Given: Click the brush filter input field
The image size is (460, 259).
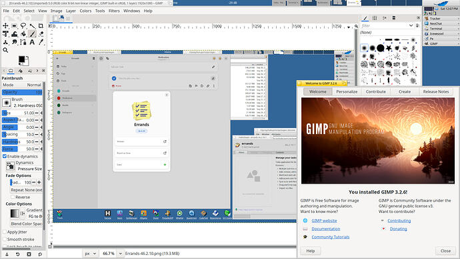Looking at the screenshot, I should pyautogui.click(x=384, y=26).
